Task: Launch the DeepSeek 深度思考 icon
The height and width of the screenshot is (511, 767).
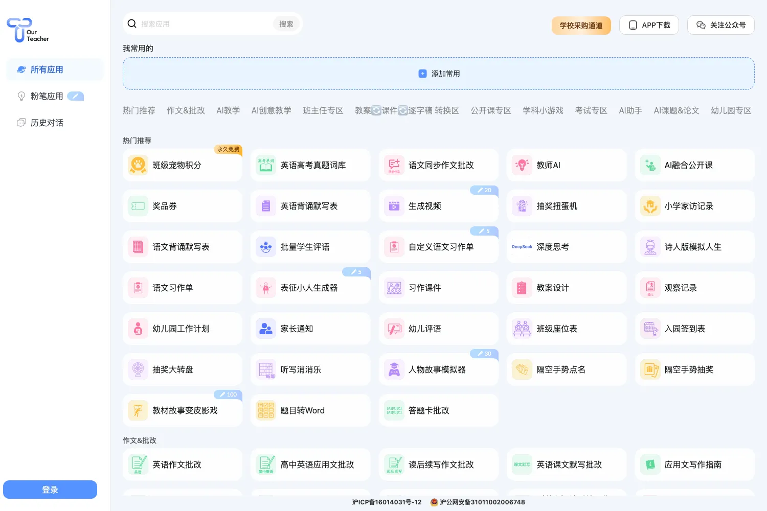Action: point(522,247)
